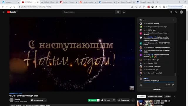Viewport: 188px width, 106px height.
Task: Open more actions ellipsis below video
Action: click(133, 100)
